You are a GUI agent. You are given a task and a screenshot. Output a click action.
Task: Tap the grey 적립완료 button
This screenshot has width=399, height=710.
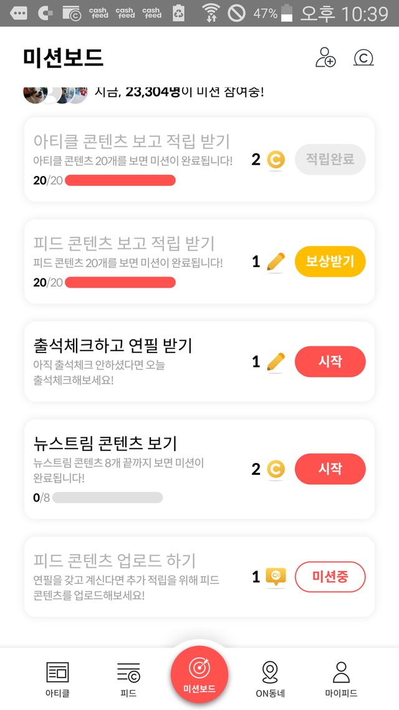pos(330,160)
